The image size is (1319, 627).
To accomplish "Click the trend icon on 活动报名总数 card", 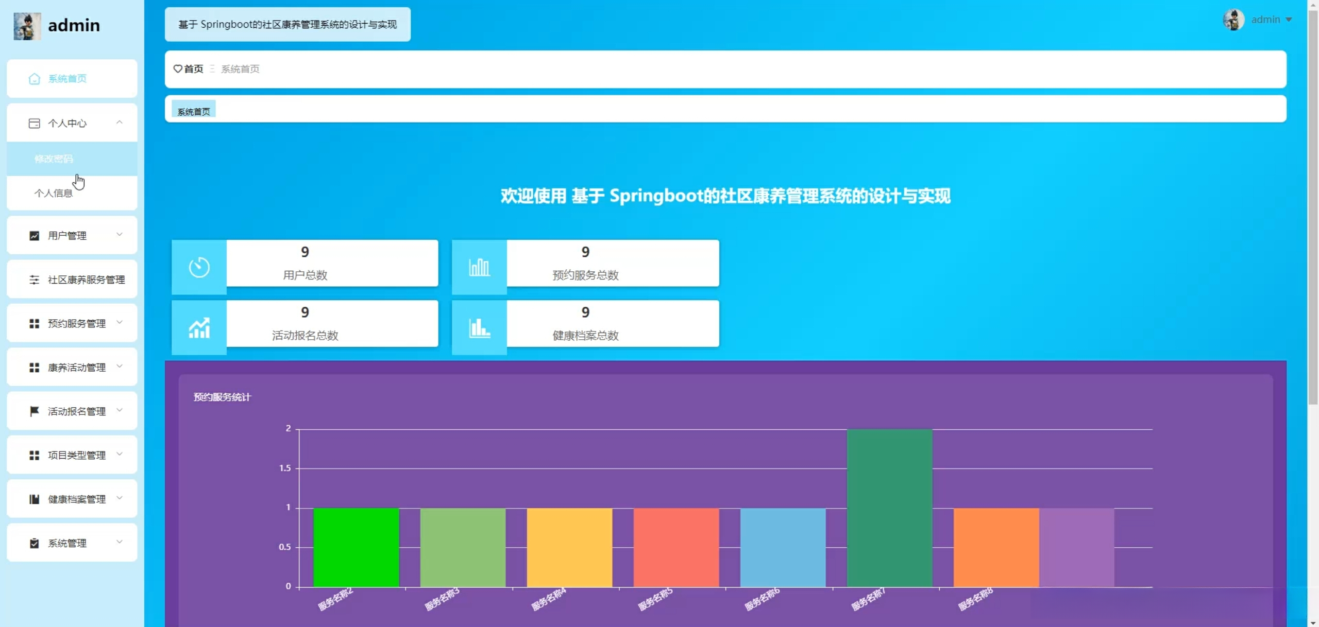I will [199, 327].
